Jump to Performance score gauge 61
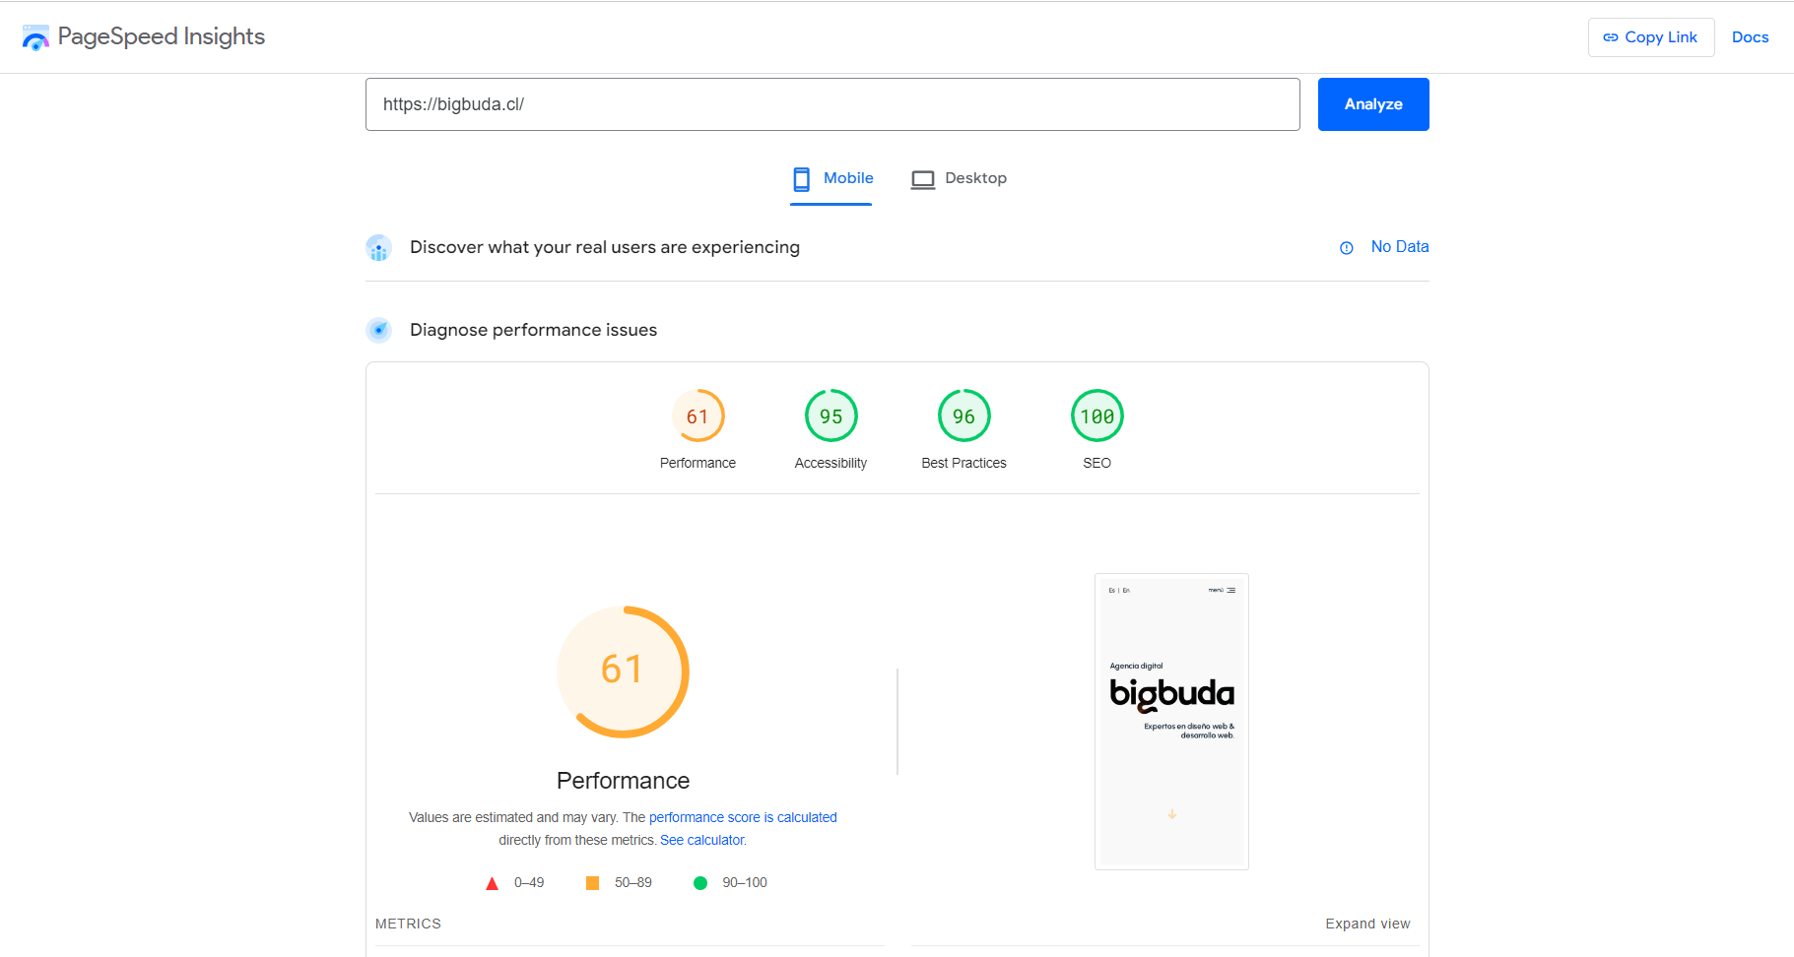 click(698, 416)
